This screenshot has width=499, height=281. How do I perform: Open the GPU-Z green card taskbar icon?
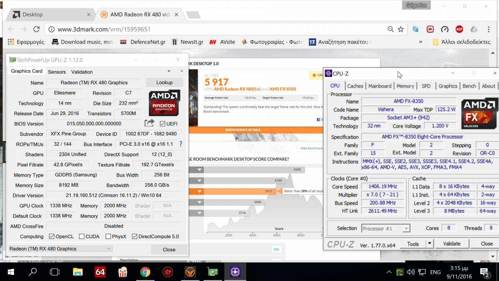(x=212, y=272)
